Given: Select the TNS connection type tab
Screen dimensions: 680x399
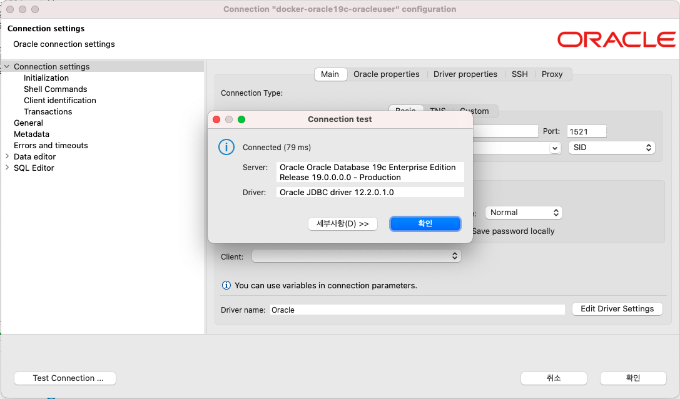Looking at the screenshot, I should coord(438,111).
